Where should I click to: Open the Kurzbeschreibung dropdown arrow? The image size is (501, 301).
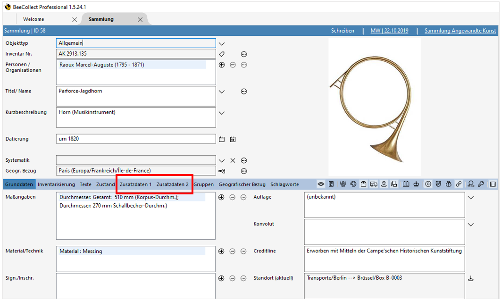pos(222,113)
